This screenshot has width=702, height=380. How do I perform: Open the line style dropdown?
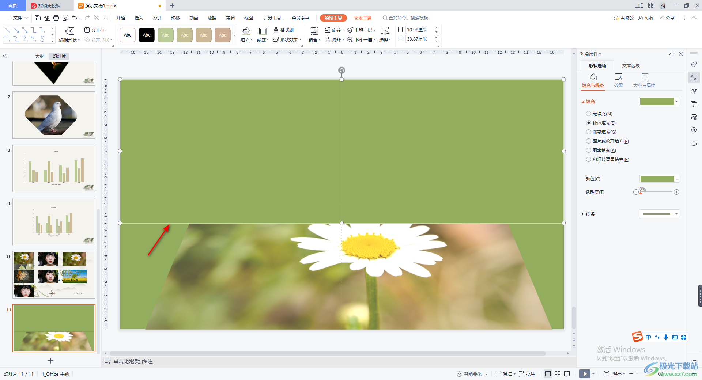tap(677, 214)
